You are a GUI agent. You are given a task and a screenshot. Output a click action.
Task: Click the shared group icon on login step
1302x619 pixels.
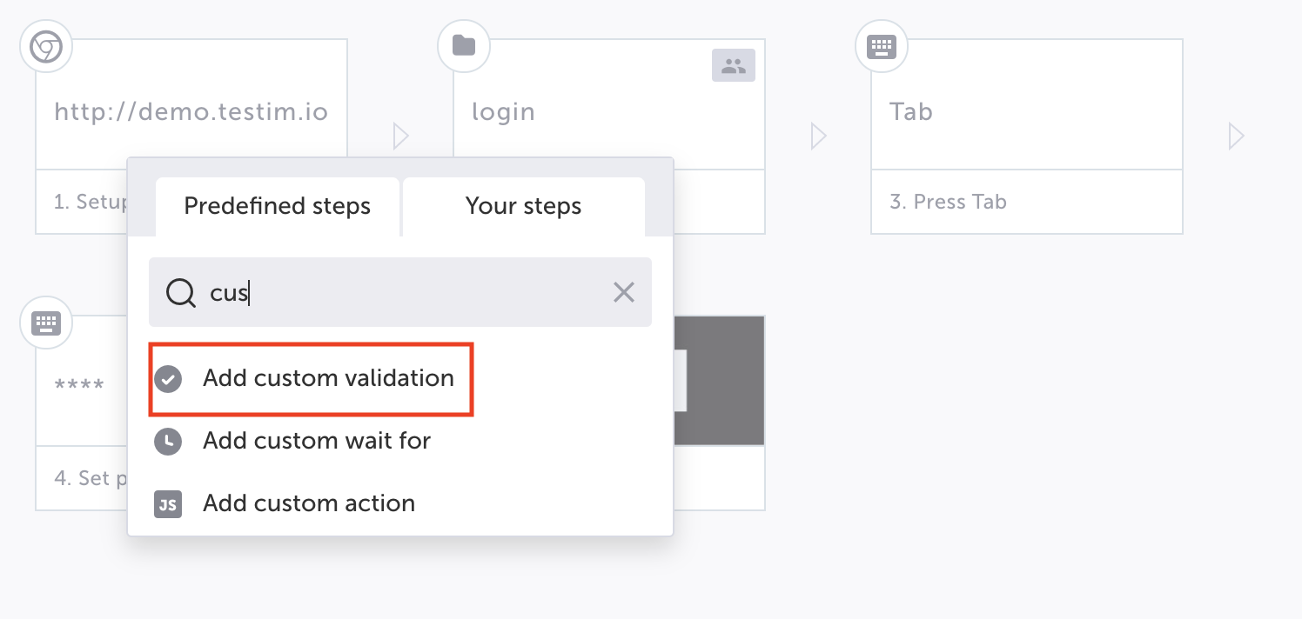734,65
